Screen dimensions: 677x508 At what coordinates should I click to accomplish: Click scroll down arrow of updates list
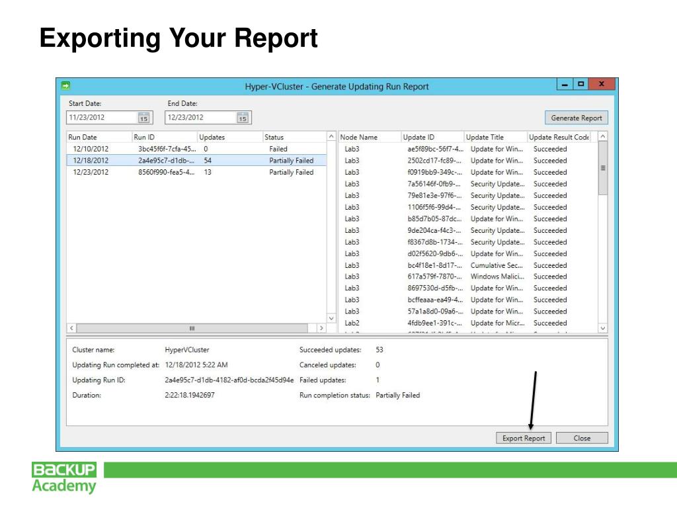603,328
